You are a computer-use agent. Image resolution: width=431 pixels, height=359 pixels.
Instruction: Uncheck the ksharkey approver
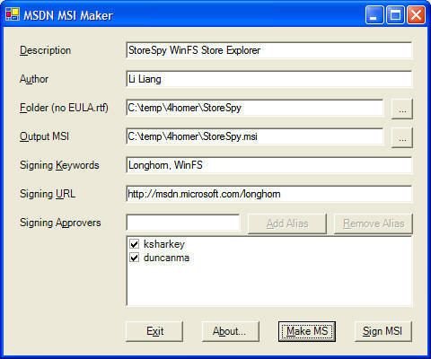click(x=134, y=244)
